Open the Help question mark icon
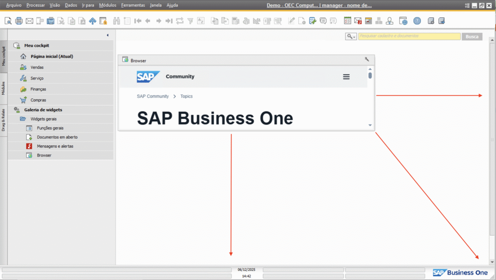Viewport: 496px width, 280px height. coord(417,21)
